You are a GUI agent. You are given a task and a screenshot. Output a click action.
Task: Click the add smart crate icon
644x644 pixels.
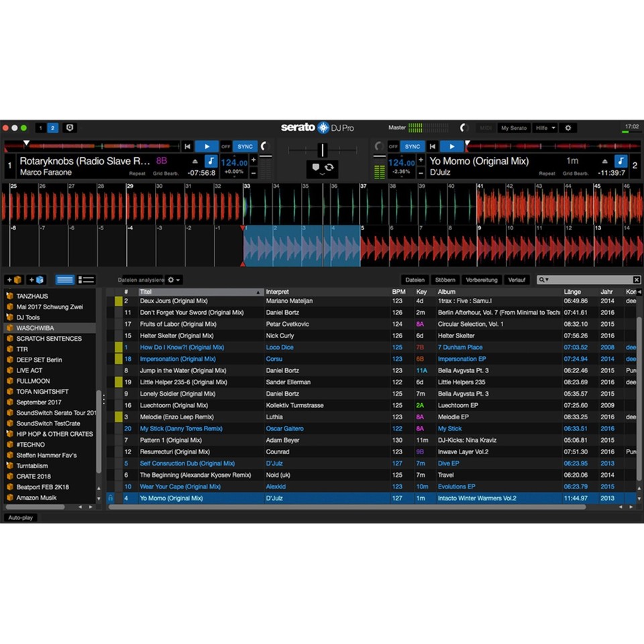(36, 280)
